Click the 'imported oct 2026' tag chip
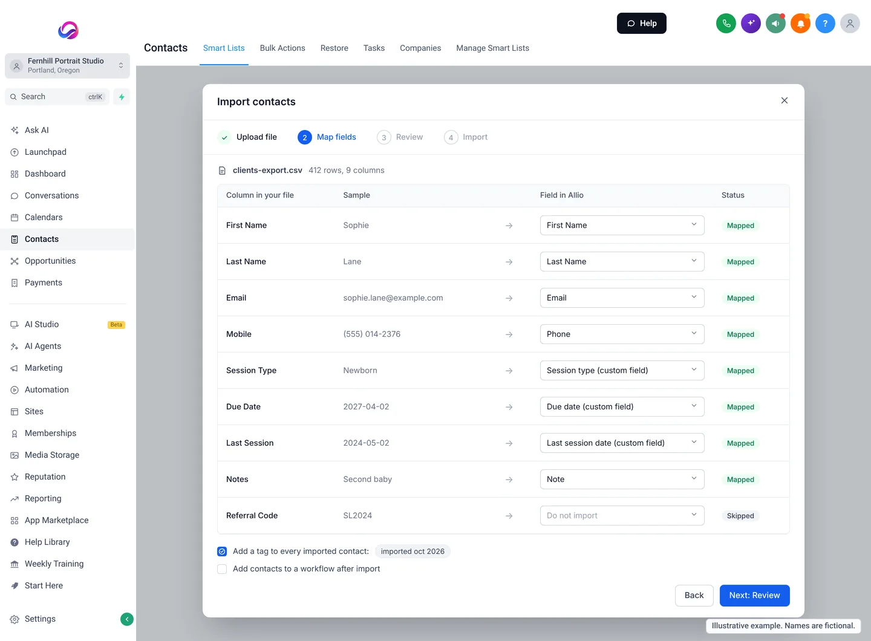Screen dimensions: 871x641 point(413,552)
